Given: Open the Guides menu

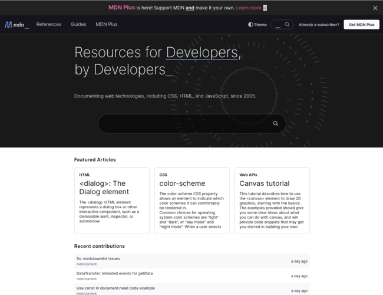Looking at the screenshot, I should pos(78,24).
